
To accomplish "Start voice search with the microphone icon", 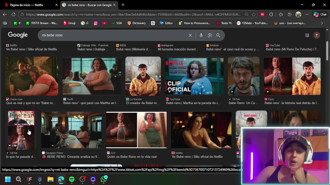I will pyautogui.click(x=201, y=35).
